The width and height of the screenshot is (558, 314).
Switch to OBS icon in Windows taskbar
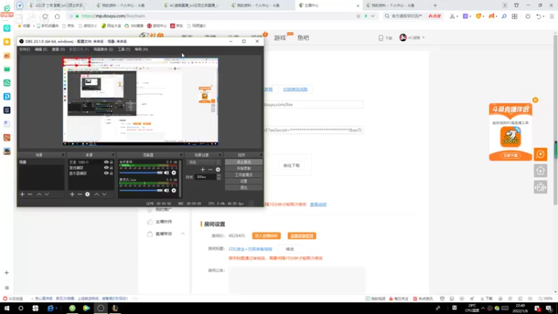point(100,308)
